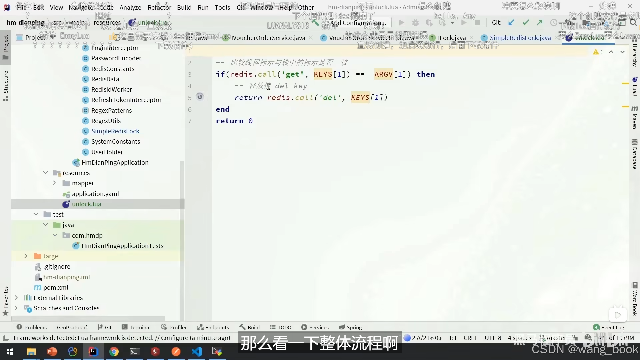The height and width of the screenshot is (360, 640).
Task: Click the Git commit checkmark icon
Action: click(x=526, y=23)
